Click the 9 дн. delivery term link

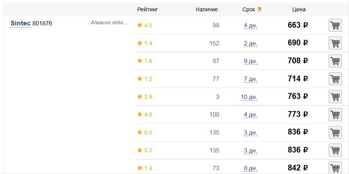250,61
